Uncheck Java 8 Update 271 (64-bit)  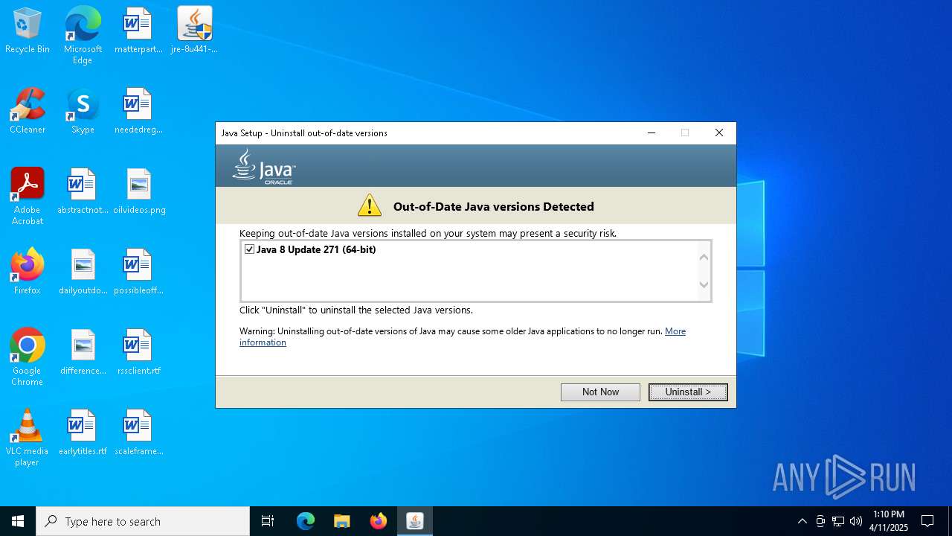click(249, 249)
